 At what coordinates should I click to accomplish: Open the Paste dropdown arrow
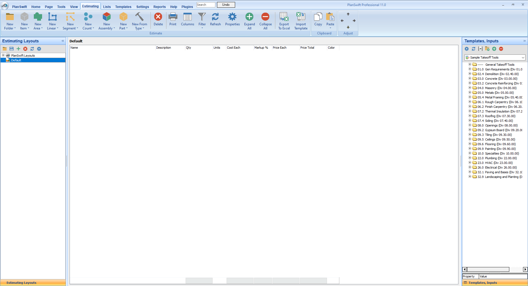pos(330,28)
